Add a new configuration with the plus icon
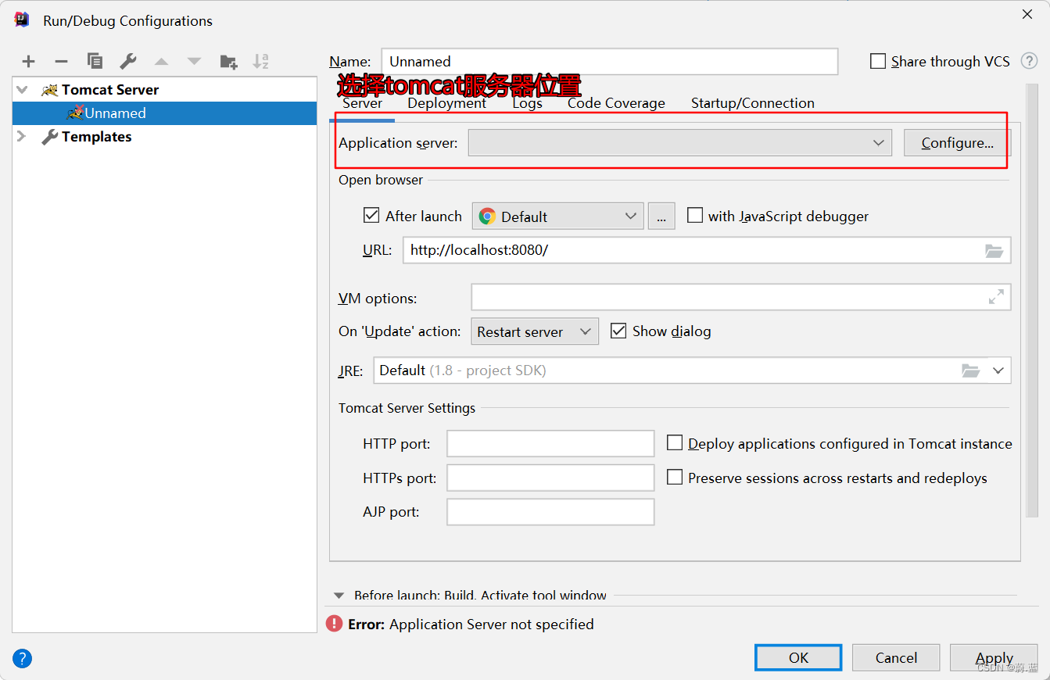 [28, 62]
